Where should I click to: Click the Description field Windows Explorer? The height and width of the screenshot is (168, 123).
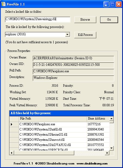pos(73,78)
